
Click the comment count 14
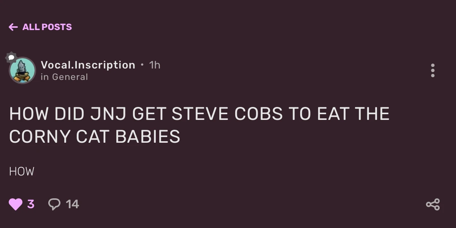tap(72, 204)
